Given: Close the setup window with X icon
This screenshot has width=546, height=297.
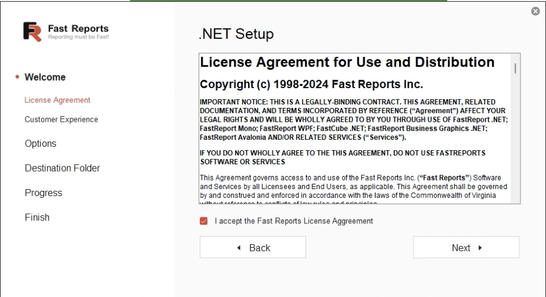Looking at the screenshot, I should pos(535,11).
